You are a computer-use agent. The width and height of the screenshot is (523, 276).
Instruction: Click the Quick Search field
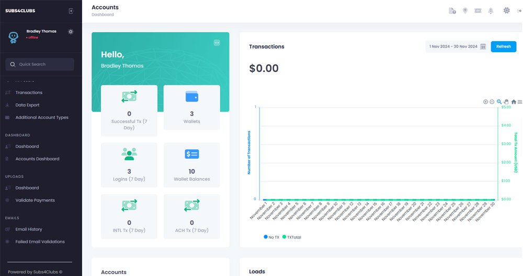click(40, 64)
